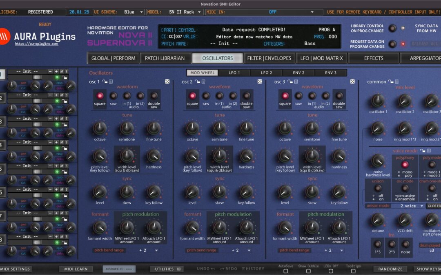Toggle the Tooltips checkbox
This screenshot has height=275, width=441.
point(354,271)
